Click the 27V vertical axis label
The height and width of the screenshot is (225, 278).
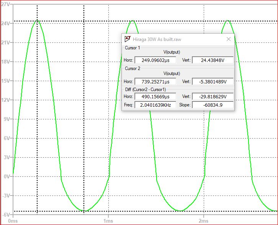[x=5, y=4]
